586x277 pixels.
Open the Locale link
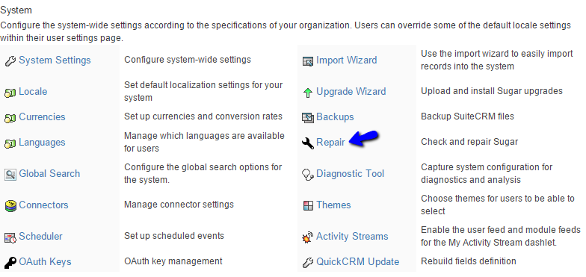point(33,91)
